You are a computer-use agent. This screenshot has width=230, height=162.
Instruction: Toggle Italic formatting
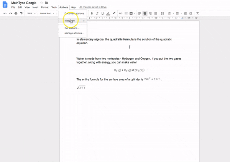(x=97, y=13)
